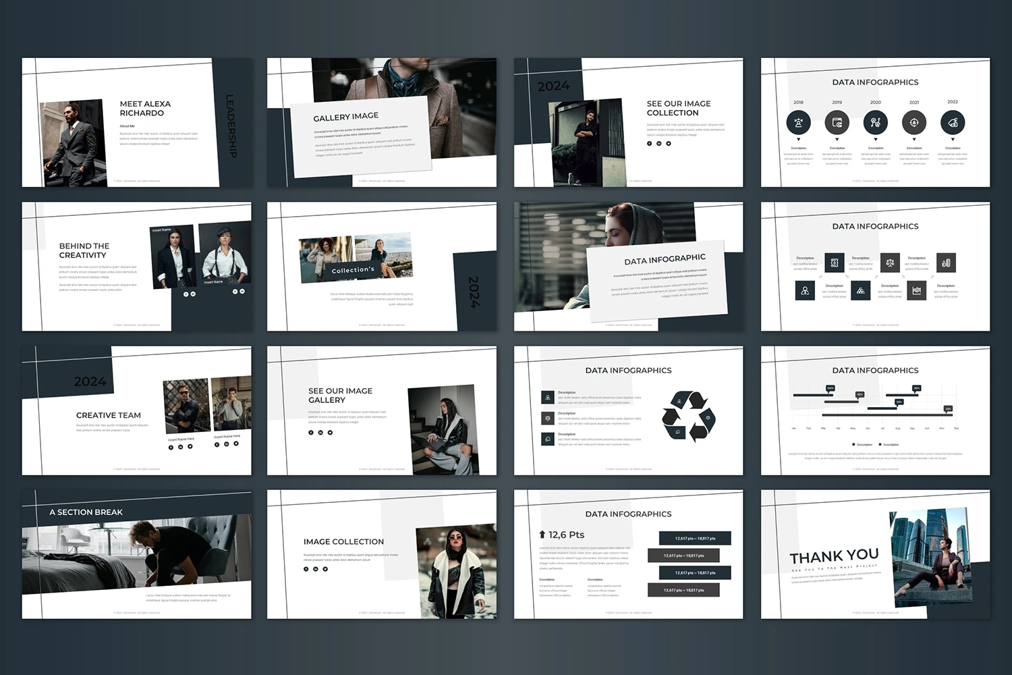Click the large recycle arrows graphic

(x=688, y=416)
